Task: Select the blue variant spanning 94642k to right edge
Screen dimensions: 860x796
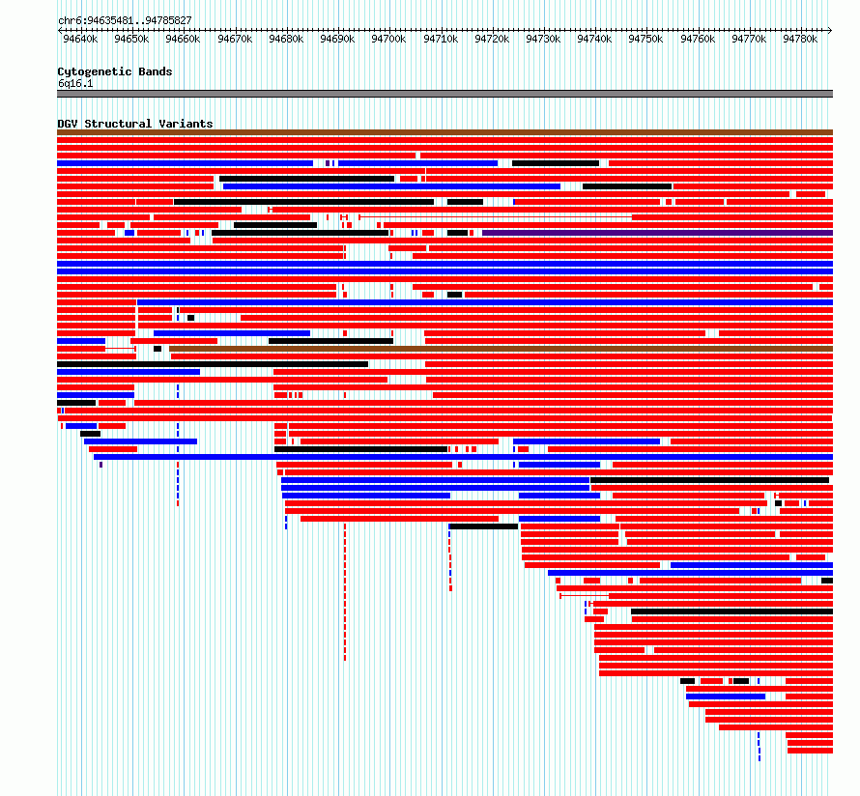Action: 464,457
